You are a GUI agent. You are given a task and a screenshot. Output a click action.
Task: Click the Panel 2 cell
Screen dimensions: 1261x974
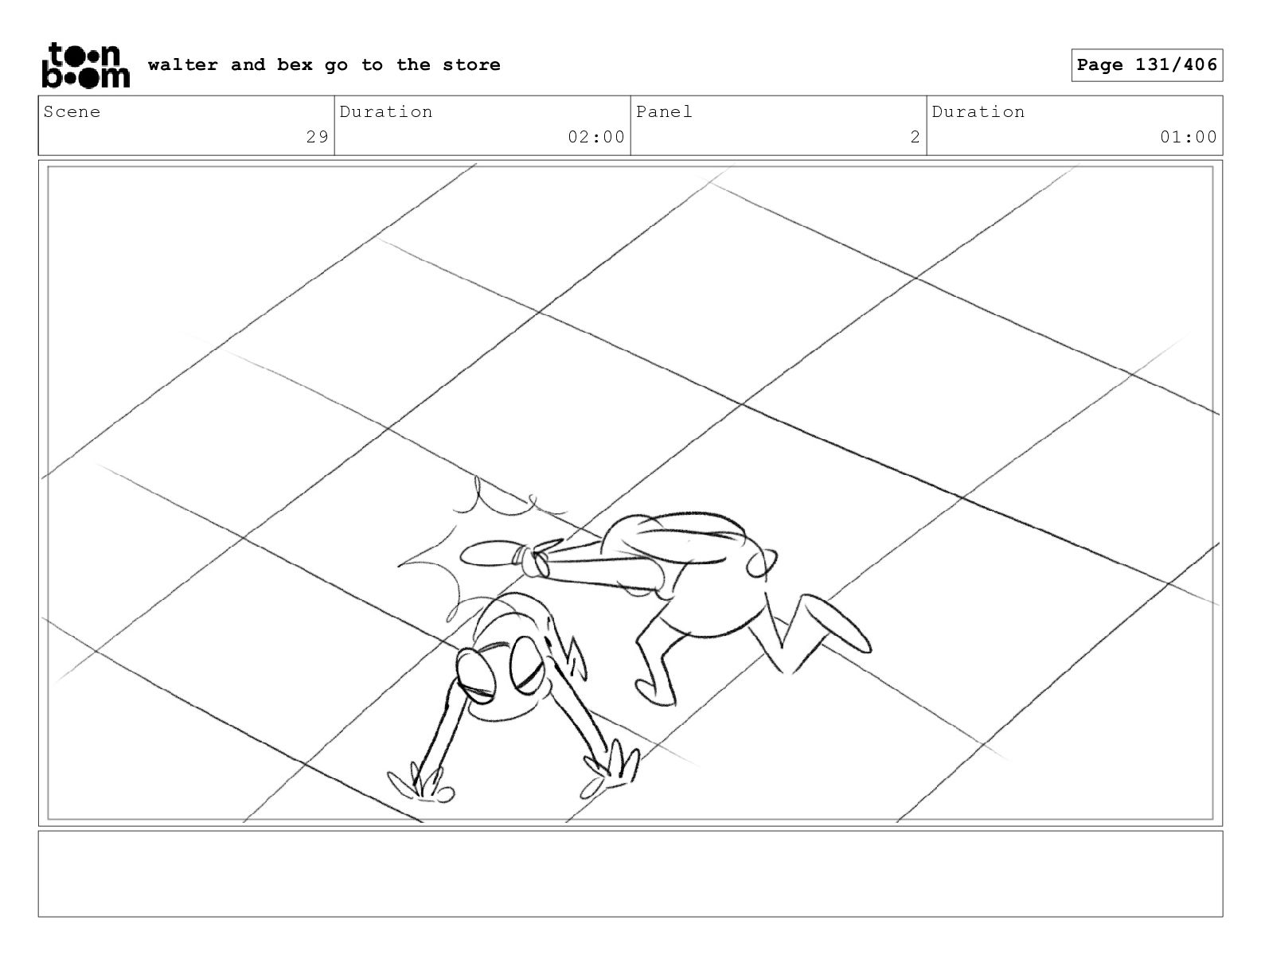tap(779, 126)
